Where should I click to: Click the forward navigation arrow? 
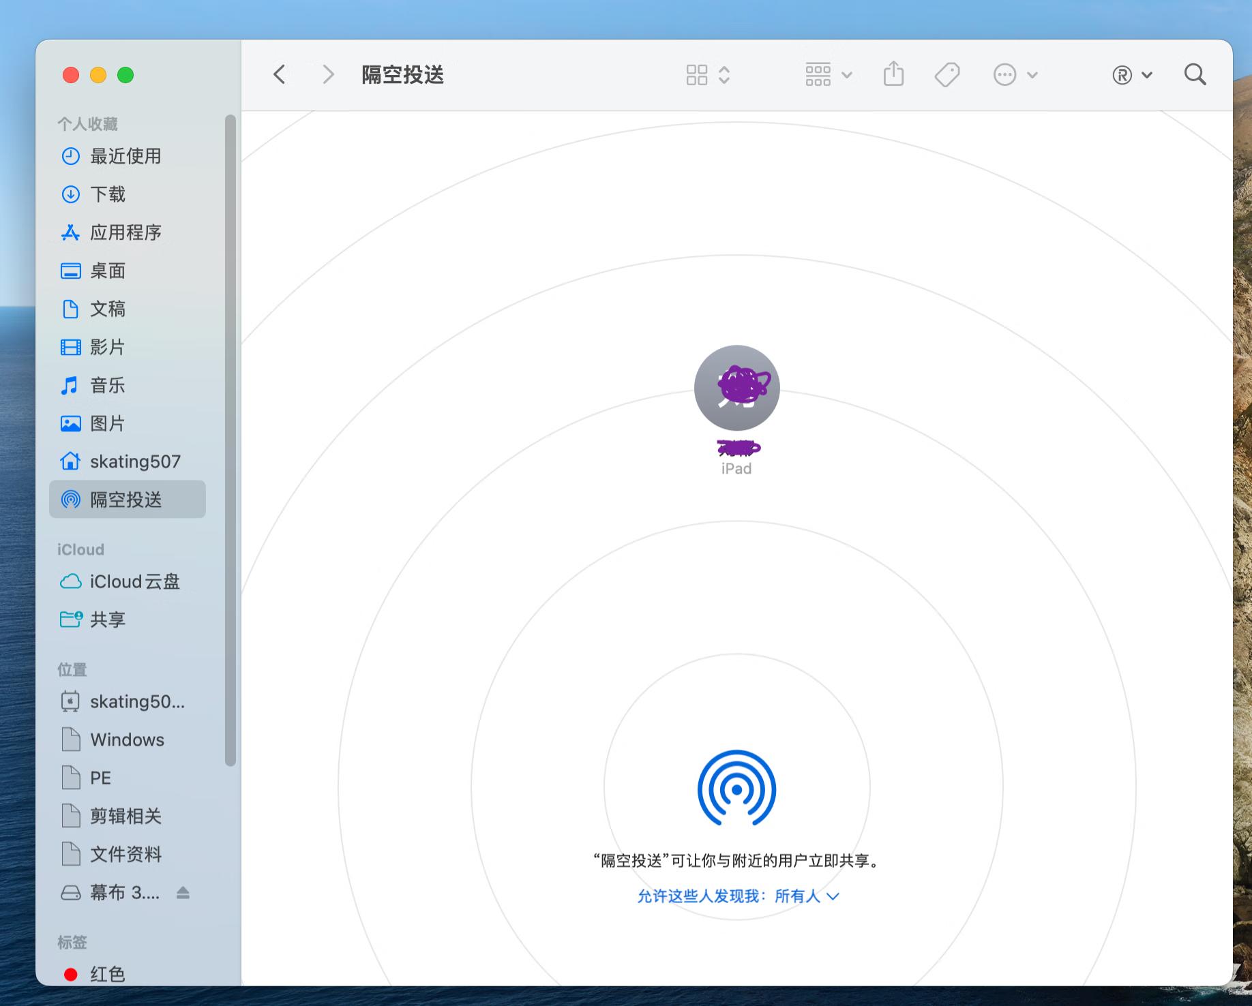click(328, 74)
